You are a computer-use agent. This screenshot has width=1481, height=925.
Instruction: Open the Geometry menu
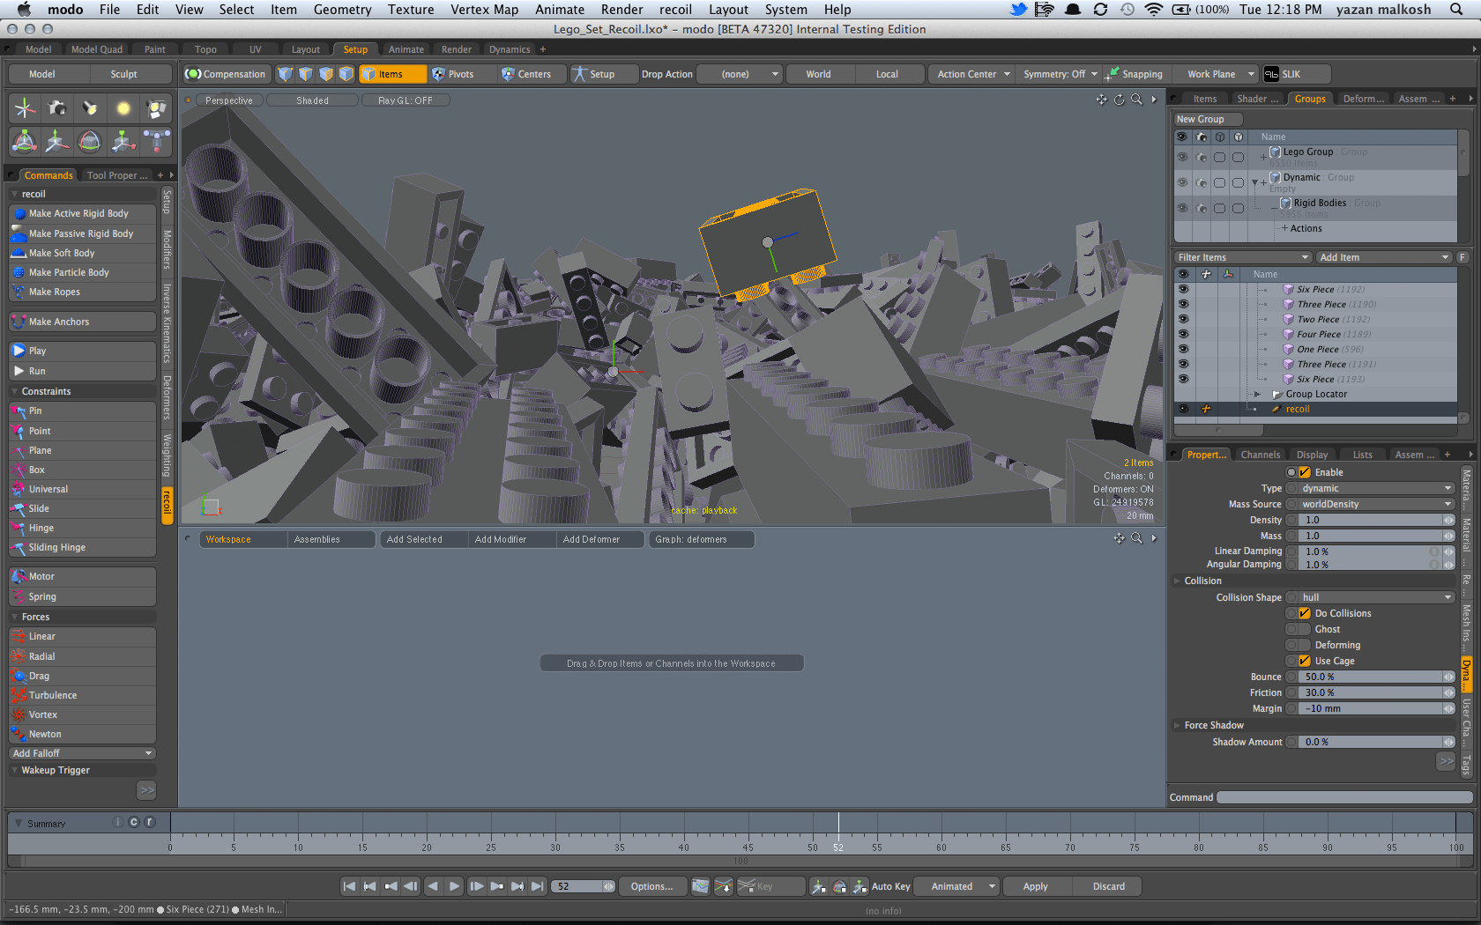click(342, 10)
